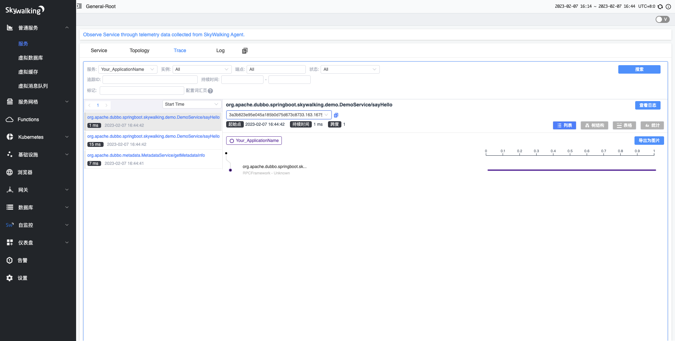This screenshot has width=675, height=341.
Task: Click the refresh icon beside UTC+8:0
Action: [x=660, y=7]
